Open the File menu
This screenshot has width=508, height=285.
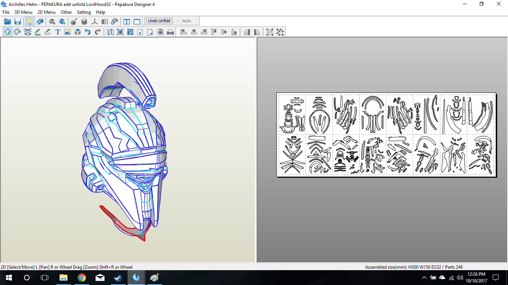6,12
